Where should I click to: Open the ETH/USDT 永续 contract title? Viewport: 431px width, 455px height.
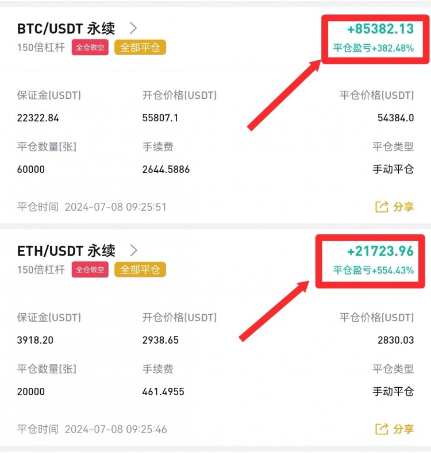click(66, 250)
